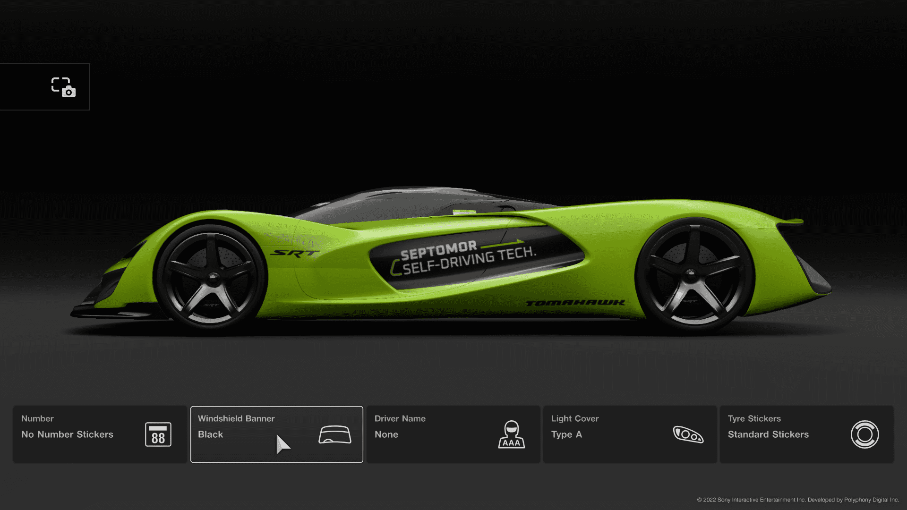The height and width of the screenshot is (510, 907).
Task: Choose the Light Cover option
Action: pos(574,419)
